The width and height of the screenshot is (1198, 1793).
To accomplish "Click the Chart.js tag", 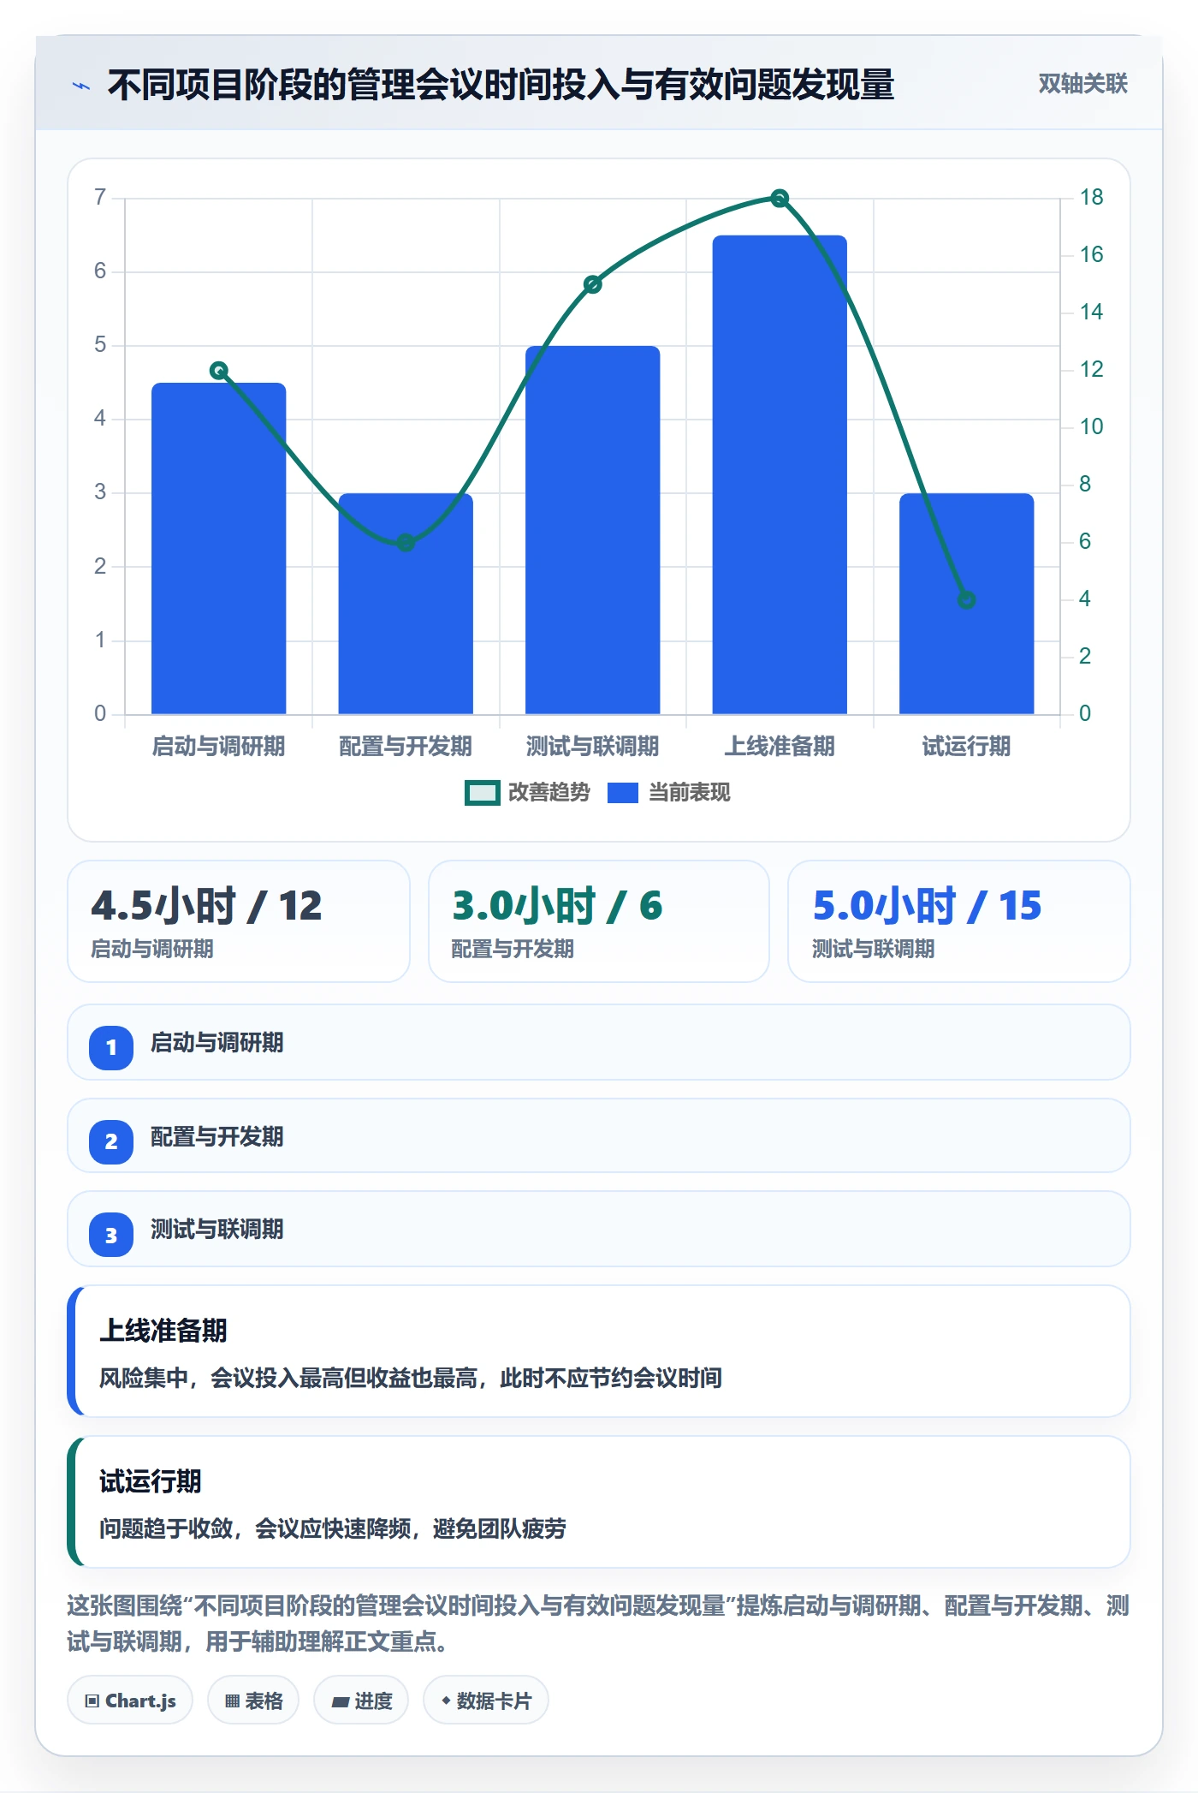I will point(130,1701).
